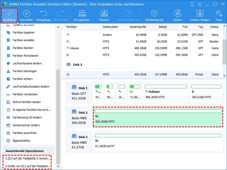Choose Aktive Partition setzen option
The image size is (227, 170).
[x=27, y=102]
